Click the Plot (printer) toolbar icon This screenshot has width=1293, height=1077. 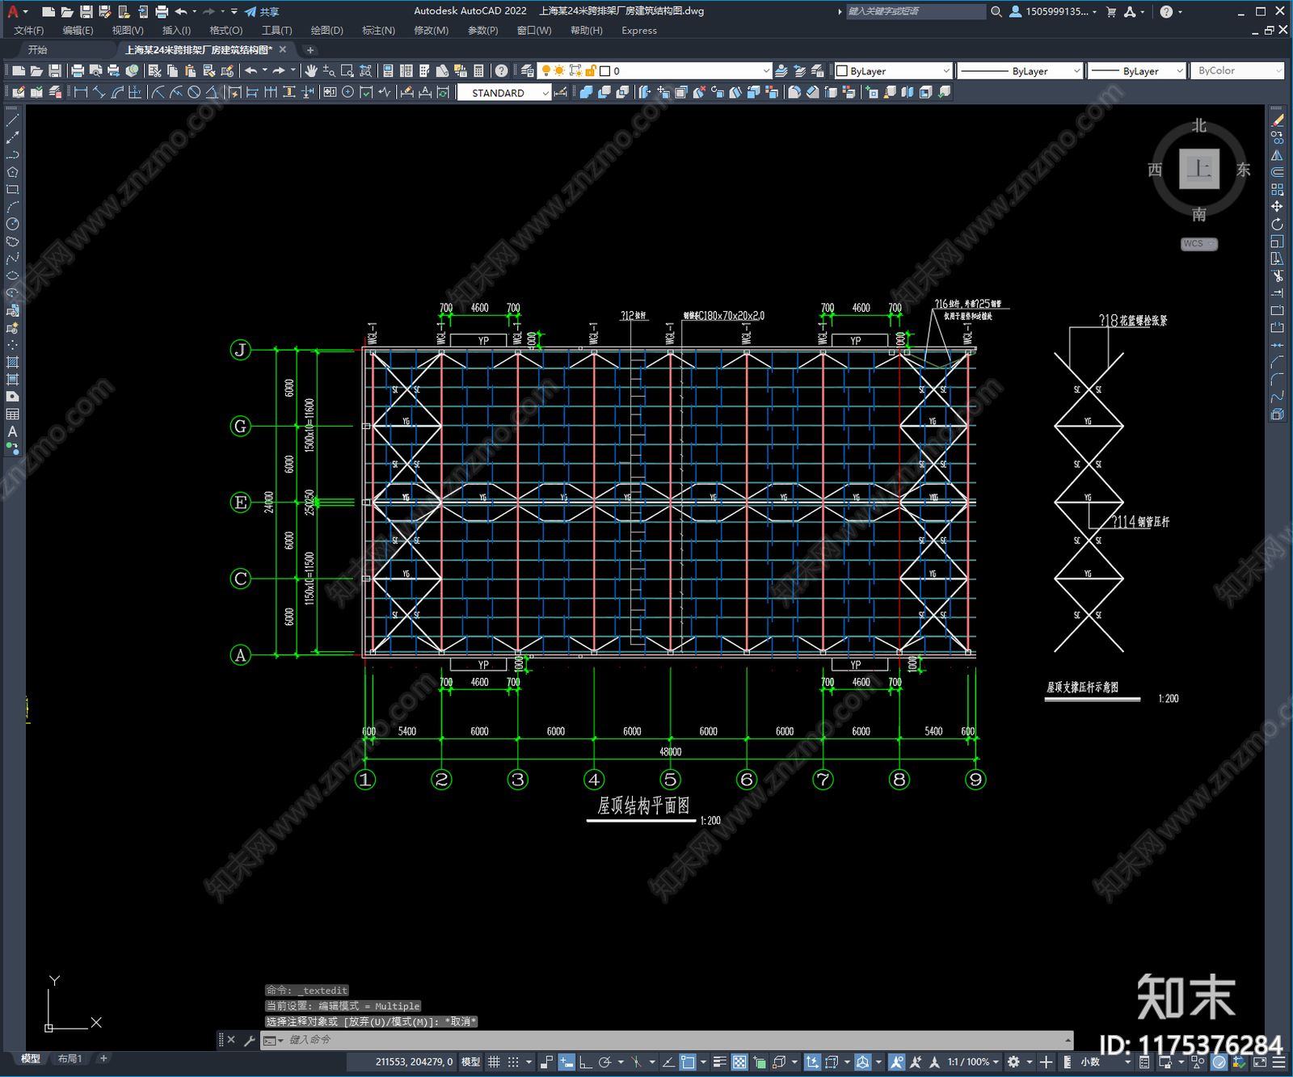pos(78,71)
